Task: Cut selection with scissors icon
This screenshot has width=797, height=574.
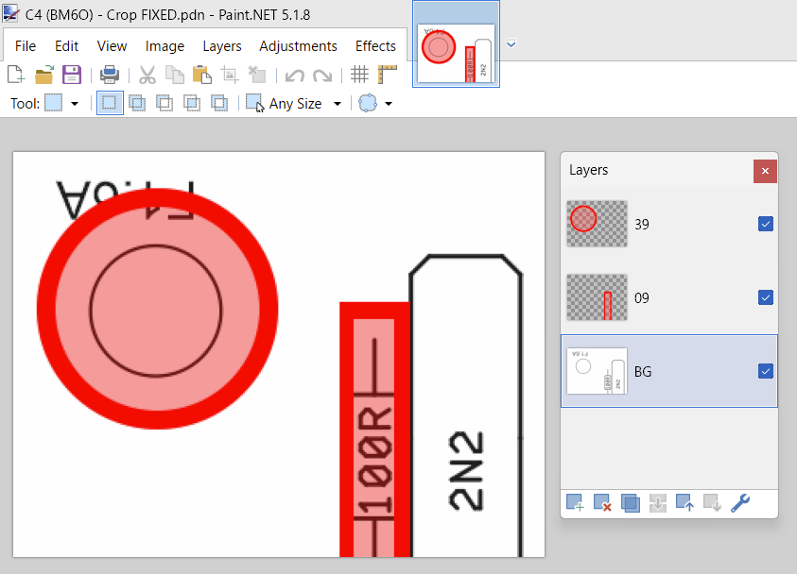Action: pyautogui.click(x=147, y=75)
